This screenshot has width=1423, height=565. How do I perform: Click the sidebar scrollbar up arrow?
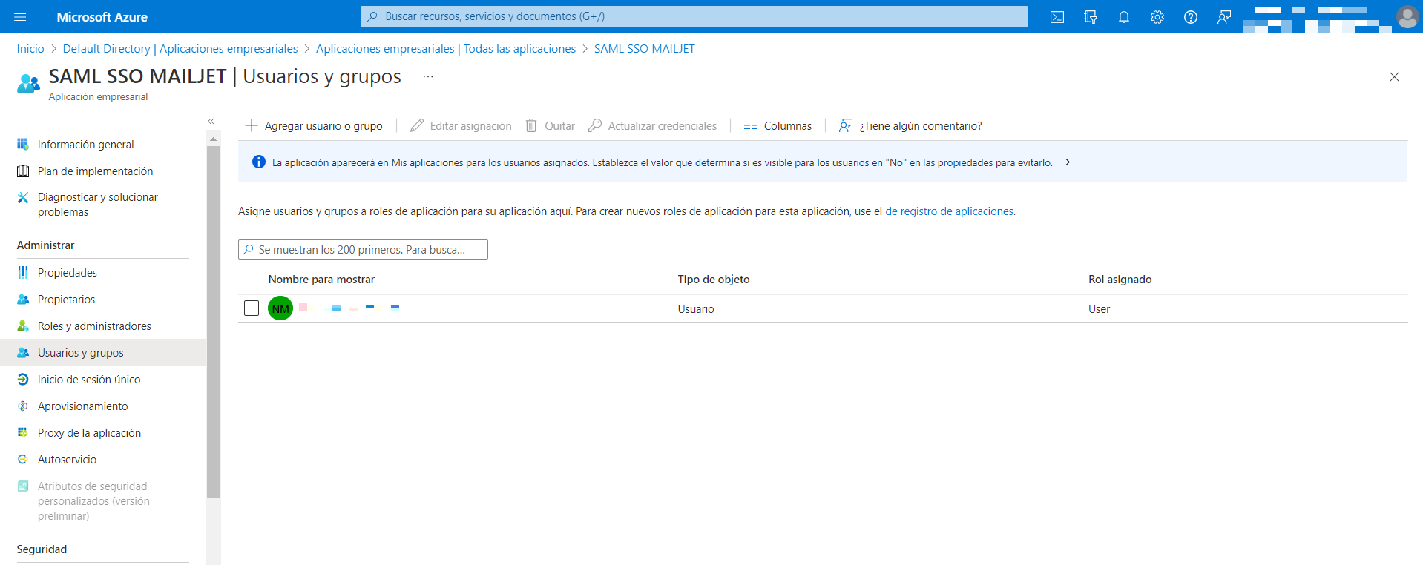(214, 139)
